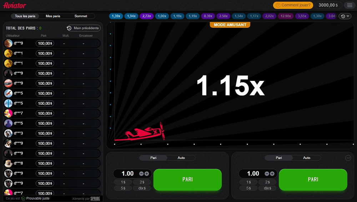357x202 pixels.
Task: Switch left bet panel to Auto mode
Action: pos(181,158)
